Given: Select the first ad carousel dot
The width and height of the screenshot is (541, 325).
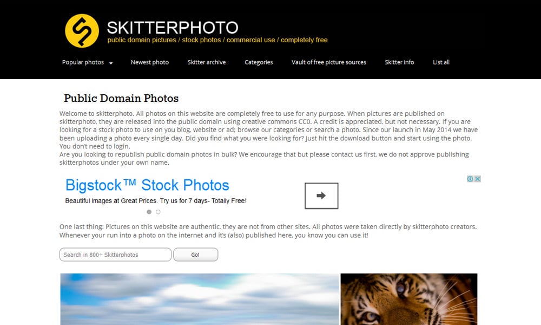Looking at the screenshot, I should 149,212.
